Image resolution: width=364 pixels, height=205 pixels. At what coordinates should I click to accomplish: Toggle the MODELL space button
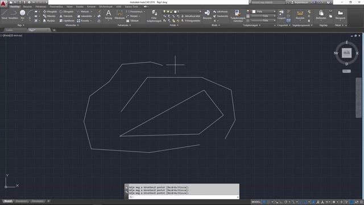[x=256, y=202]
